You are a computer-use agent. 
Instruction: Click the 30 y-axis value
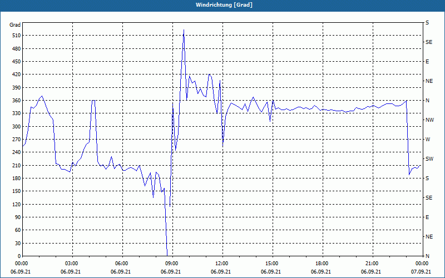pos(18,244)
